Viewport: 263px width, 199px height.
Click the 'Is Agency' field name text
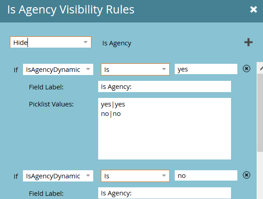(x=117, y=43)
